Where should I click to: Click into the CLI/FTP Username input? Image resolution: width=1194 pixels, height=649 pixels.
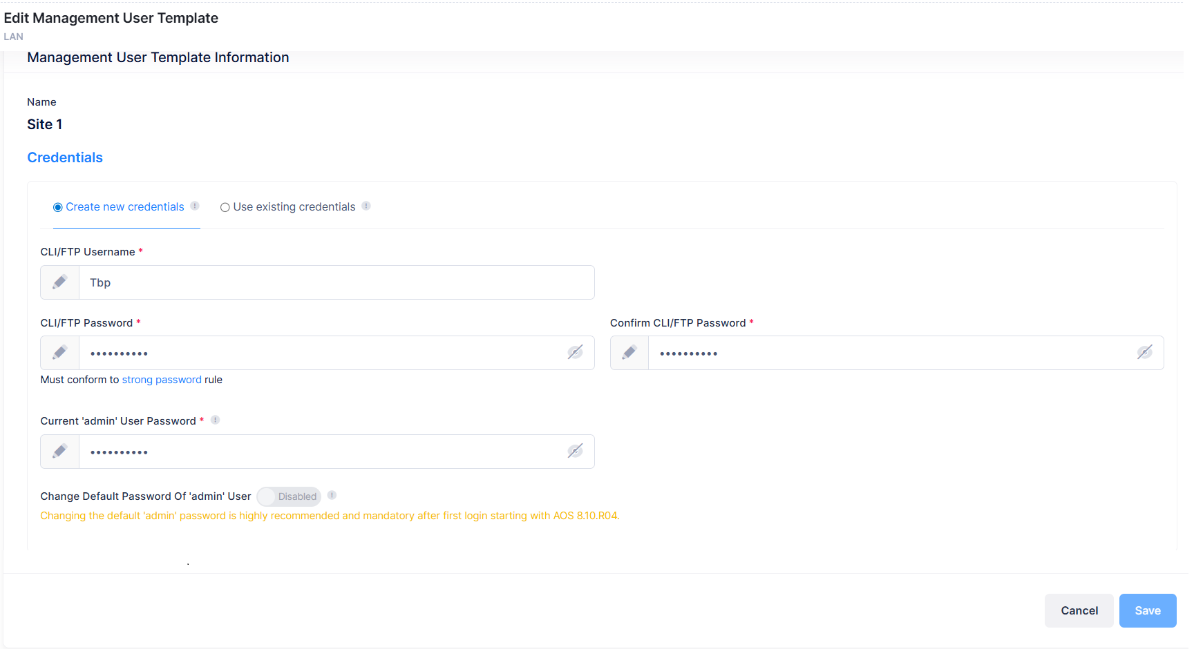pyautogui.click(x=336, y=282)
